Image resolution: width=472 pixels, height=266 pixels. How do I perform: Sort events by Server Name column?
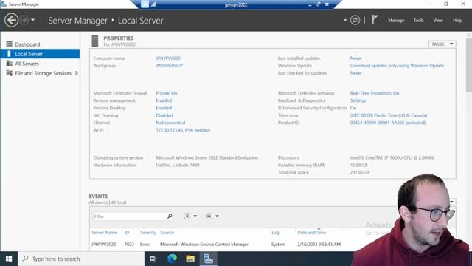105,233
